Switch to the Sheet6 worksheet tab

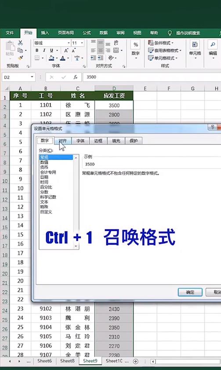[x=44, y=361]
